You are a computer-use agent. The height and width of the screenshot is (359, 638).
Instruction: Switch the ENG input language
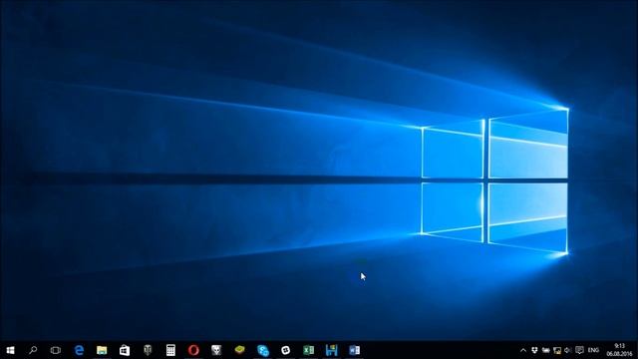coord(594,350)
